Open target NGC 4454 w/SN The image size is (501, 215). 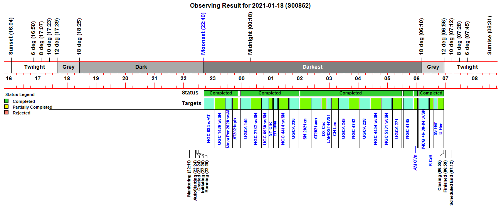tap(375, 129)
